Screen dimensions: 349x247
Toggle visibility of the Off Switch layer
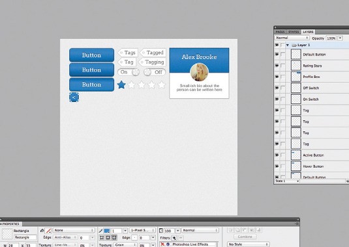click(277, 88)
